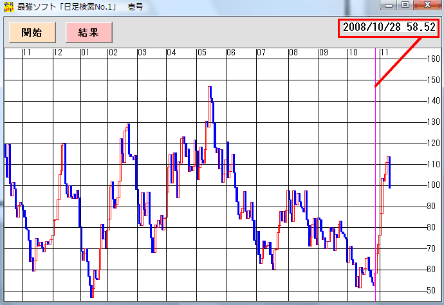Click the last blue bar at the chart's right end
Image resolution: width=444 pixels, height=305 pixels.
pos(390,172)
